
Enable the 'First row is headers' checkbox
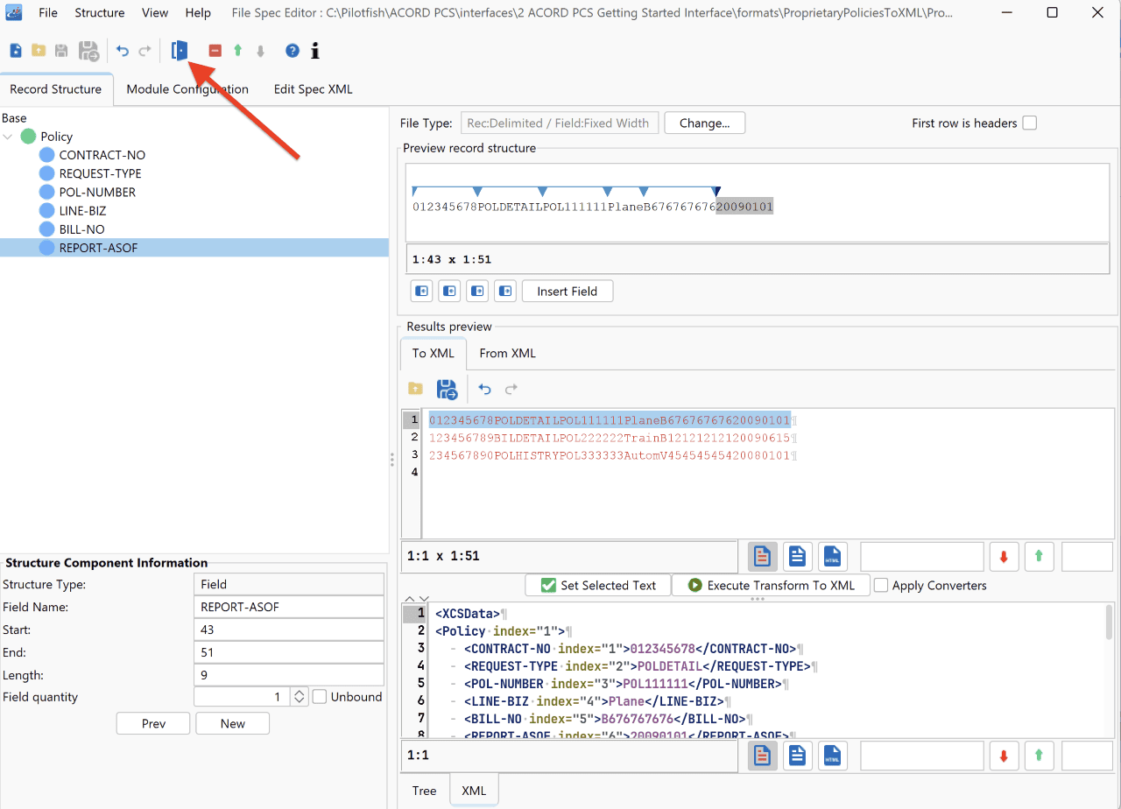point(1030,123)
